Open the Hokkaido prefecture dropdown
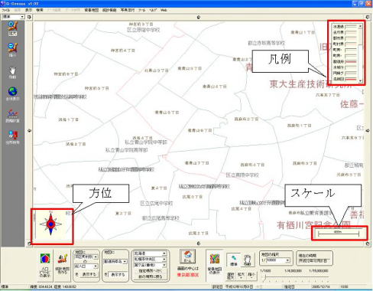Image resolution: width=373 pixels, height=291 pixels. point(150,253)
